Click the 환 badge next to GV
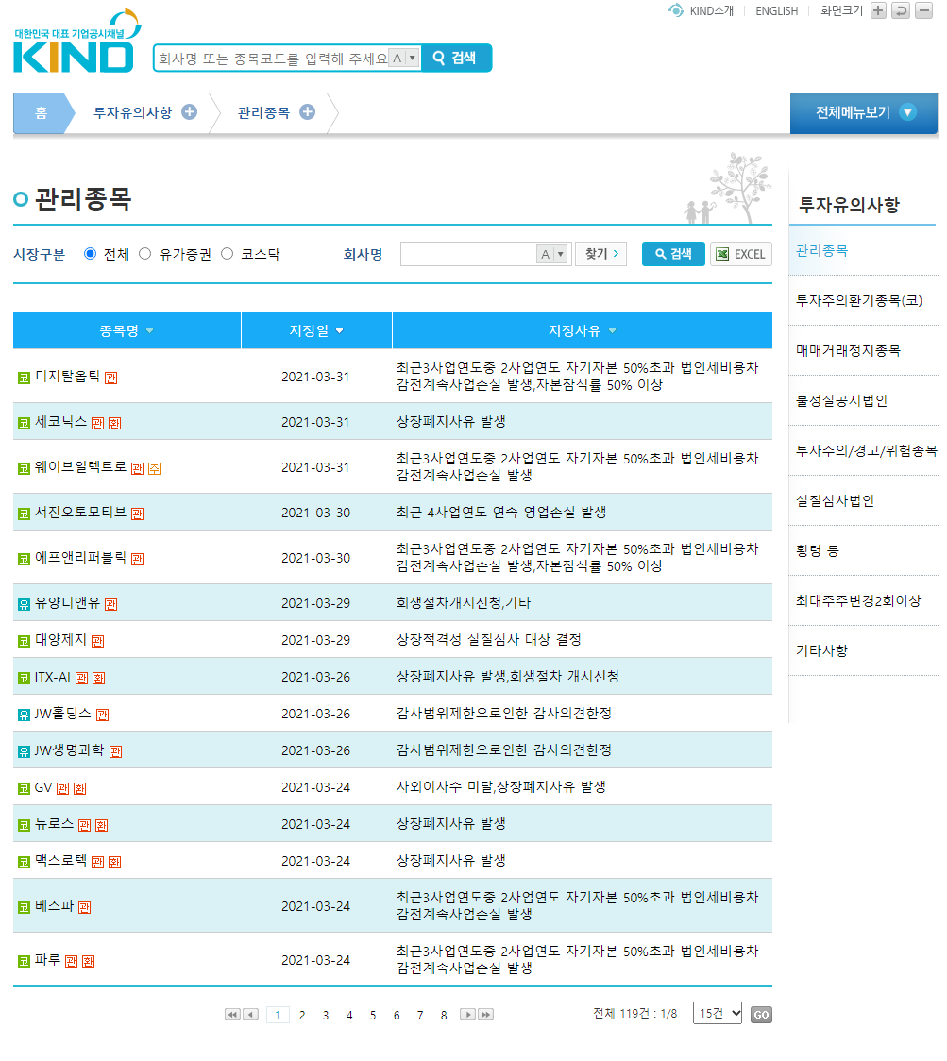This screenshot has height=1061, width=947. (x=80, y=788)
